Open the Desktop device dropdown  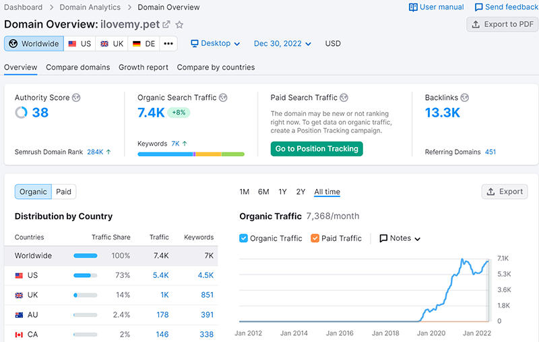point(216,43)
